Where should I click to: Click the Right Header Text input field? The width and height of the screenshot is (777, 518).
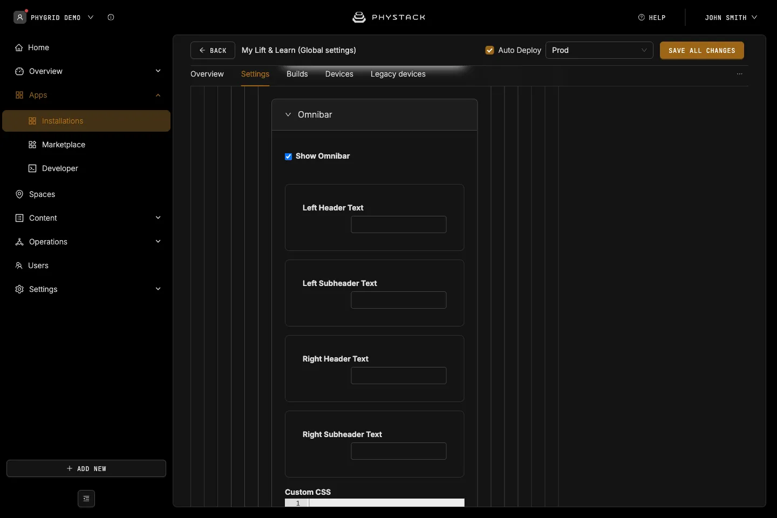399,376
